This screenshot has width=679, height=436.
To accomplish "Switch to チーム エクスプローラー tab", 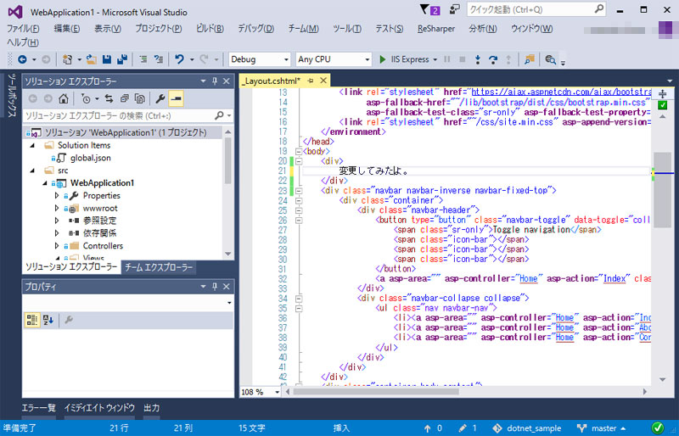I will tap(159, 267).
